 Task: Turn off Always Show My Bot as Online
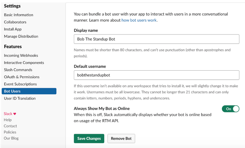(230, 109)
